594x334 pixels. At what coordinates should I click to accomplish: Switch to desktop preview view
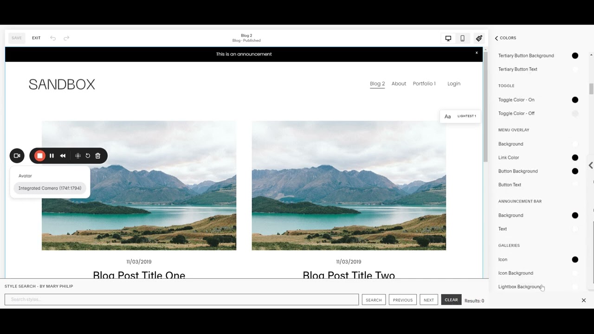click(448, 38)
